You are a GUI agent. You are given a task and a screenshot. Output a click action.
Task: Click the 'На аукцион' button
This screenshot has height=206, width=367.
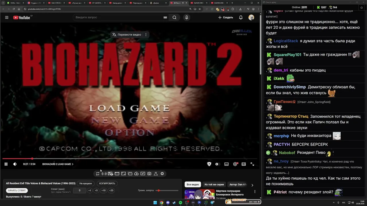(x=86, y=183)
